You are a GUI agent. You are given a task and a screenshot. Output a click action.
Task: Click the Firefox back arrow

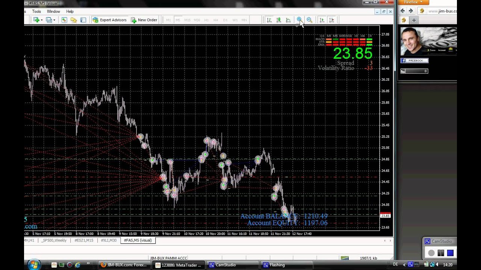coord(402,11)
